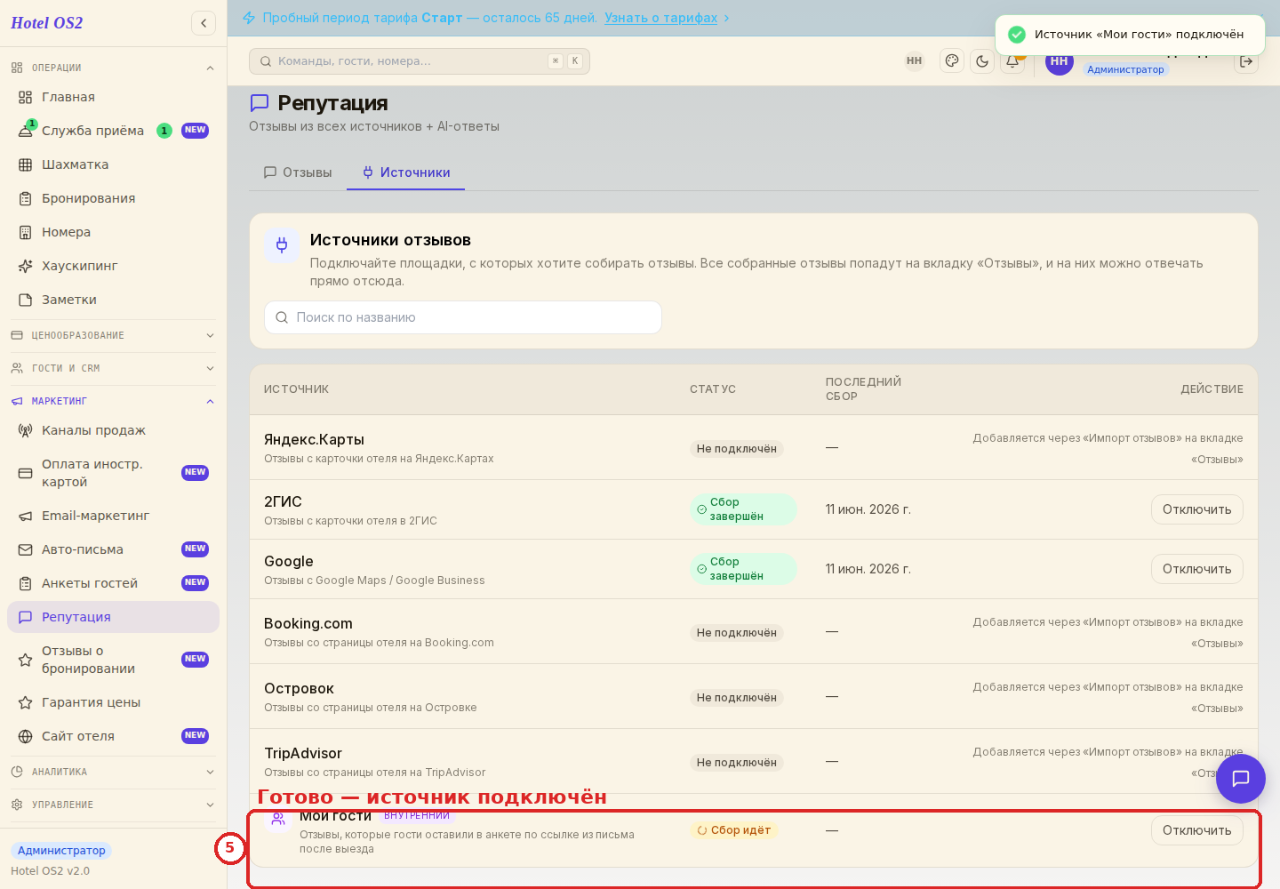Expand the Управление section
The height and width of the screenshot is (889, 1280).
pyautogui.click(x=113, y=805)
